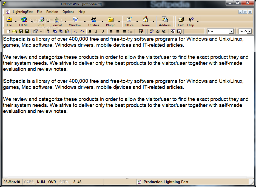
Task: Click the floppy save icon beside the open-folder icon
Action: tap(21, 31)
